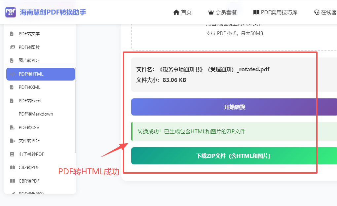Click the dashed PDF upload drop area
This screenshot has height=206, width=337.
coord(234,37)
